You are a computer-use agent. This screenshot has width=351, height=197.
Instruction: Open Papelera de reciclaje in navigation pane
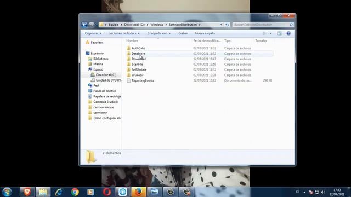click(107, 96)
